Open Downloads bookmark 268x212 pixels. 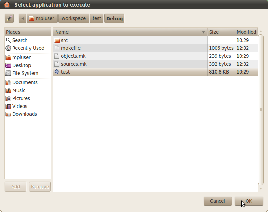coord(28,114)
